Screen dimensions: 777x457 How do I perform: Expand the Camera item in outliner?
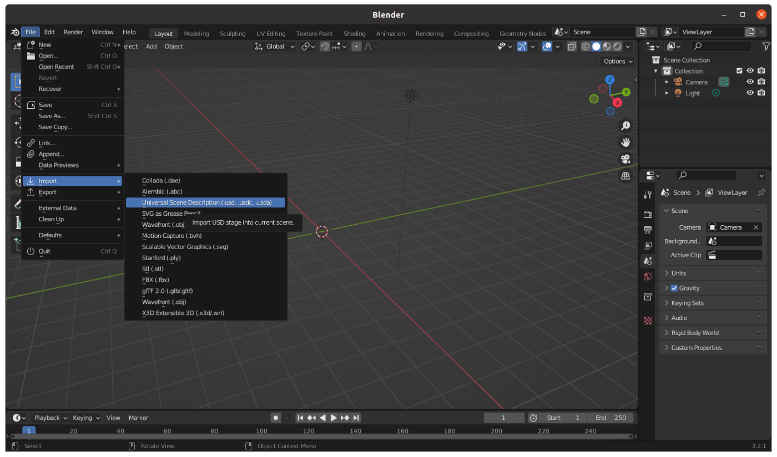click(667, 82)
